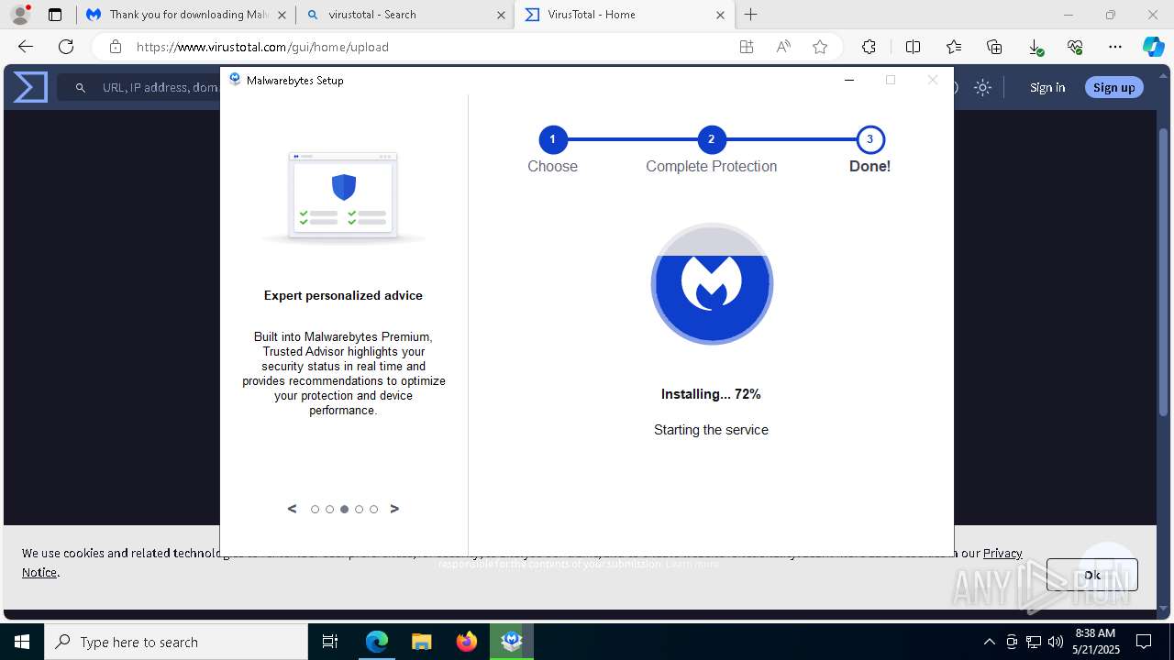Activate Read aloud icon
Viewport: 1174px width, 660px height.
point(783,47)
